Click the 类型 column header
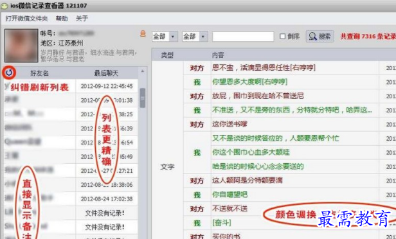396x239 pixels. 167,55
